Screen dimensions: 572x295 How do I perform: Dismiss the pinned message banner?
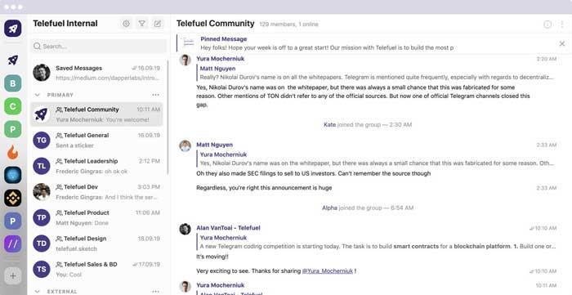[562, 44]
